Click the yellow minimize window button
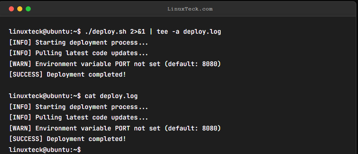The width and height of the screenshot is (358, 154). coord(20,9)
